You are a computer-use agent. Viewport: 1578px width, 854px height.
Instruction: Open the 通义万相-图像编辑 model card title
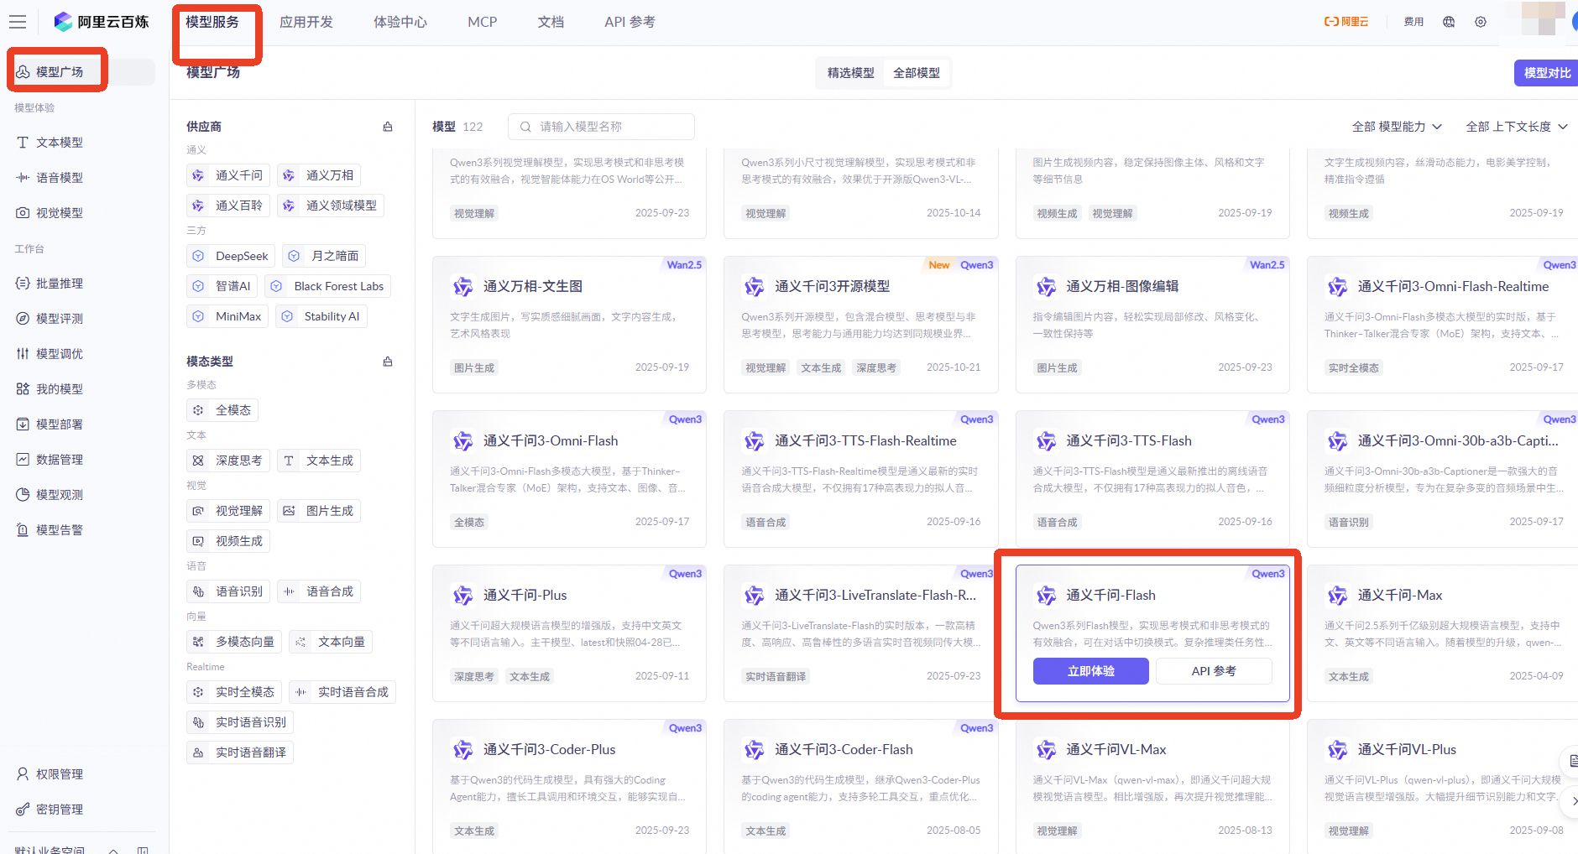[1122, 287]
